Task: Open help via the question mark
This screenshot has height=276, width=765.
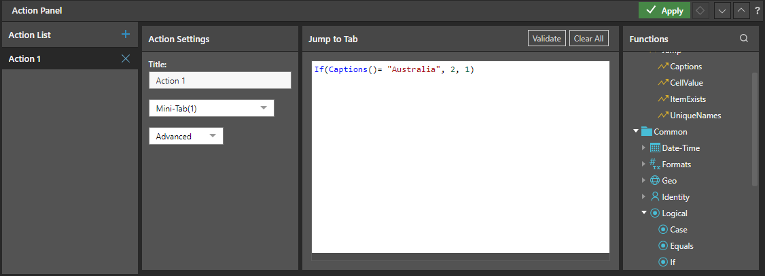Action: (758, 11)
